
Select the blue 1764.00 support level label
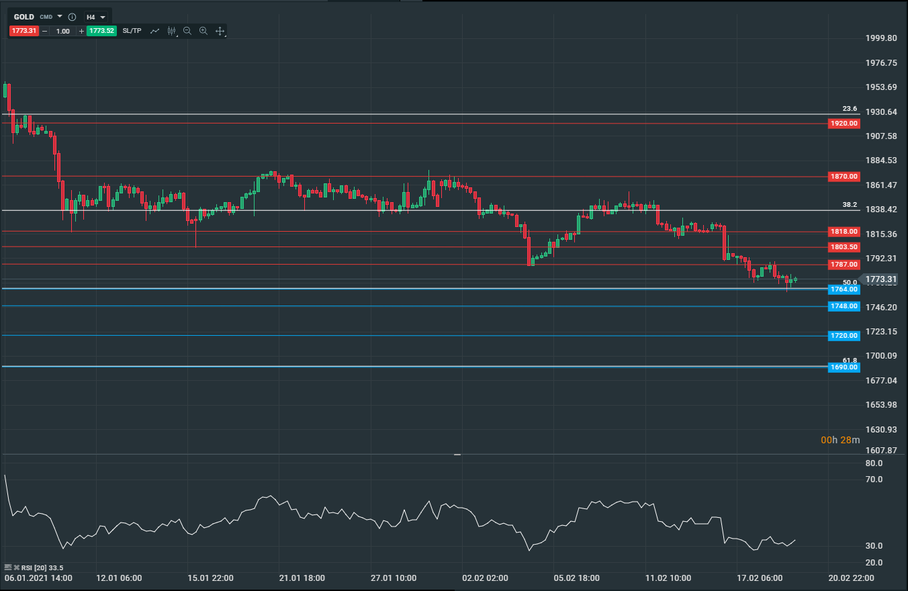coord(844,289)
